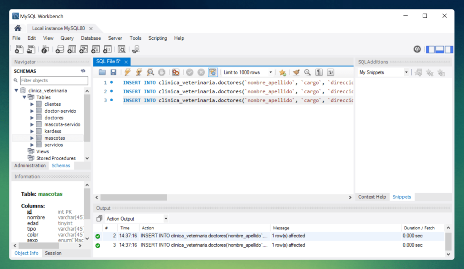Click the Home tab icon
The height and width of the screenshot is (269, 464).
[x=18, y=28]
